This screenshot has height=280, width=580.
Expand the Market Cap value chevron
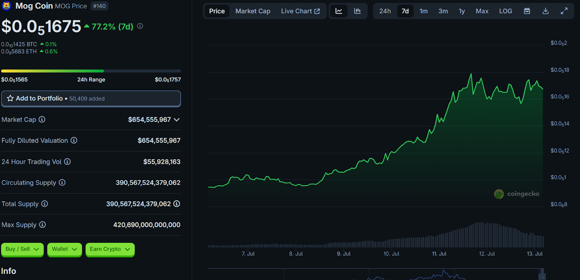click(x=177, y=120)
